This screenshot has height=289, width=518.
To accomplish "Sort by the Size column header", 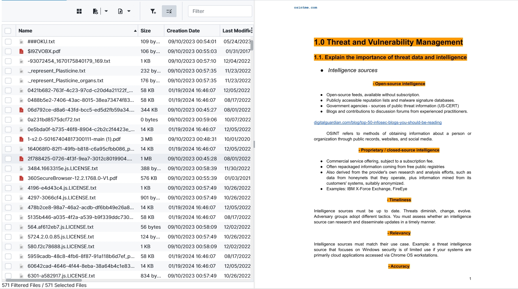I will (145, 31).
